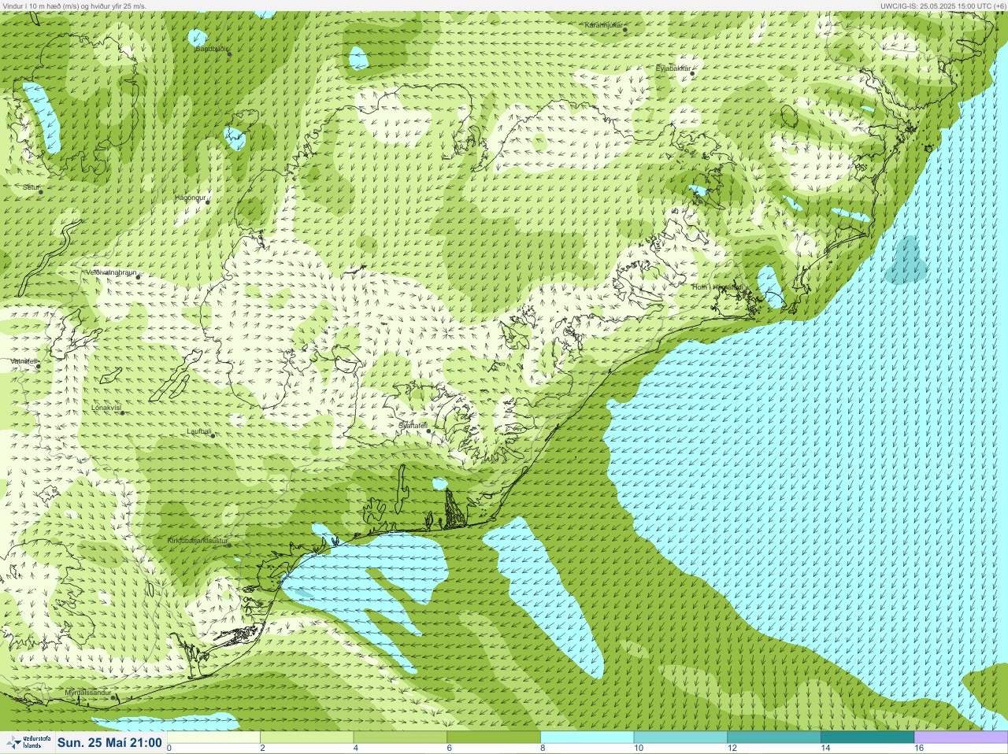Select the 12–14 m/s darker teal legend swatch
This screenshot has width=1008, height=754.
(x=773, y=737)
